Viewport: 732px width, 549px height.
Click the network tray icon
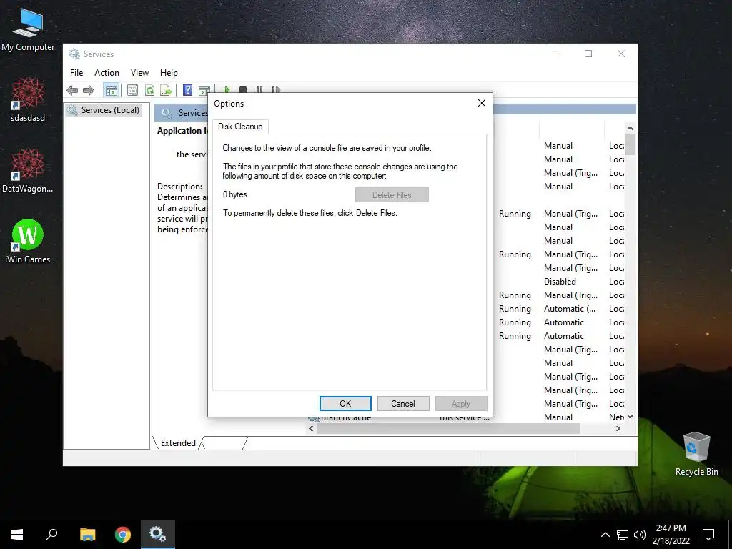[x=623, y=535]
